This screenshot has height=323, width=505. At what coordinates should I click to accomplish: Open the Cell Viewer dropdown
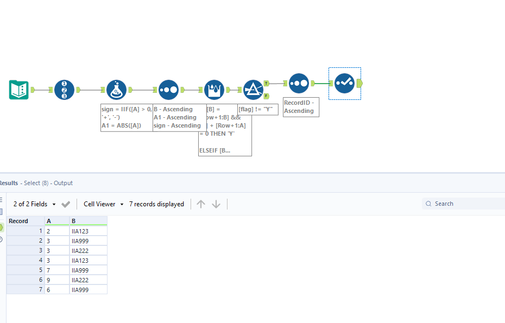coord(103,204)
